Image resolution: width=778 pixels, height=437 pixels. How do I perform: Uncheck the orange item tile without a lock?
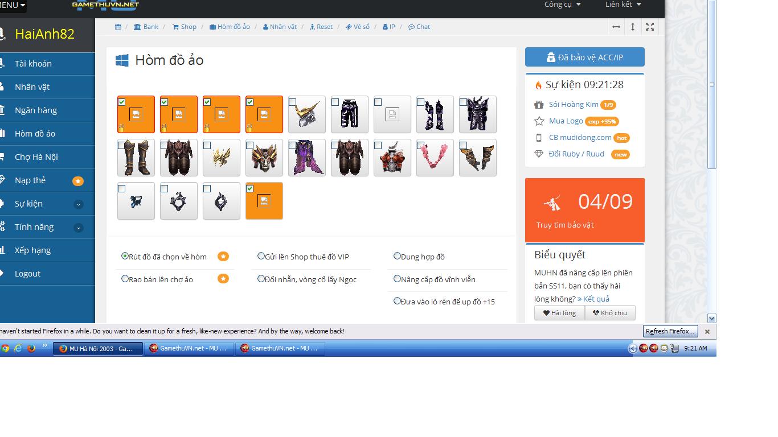(250, 188)
